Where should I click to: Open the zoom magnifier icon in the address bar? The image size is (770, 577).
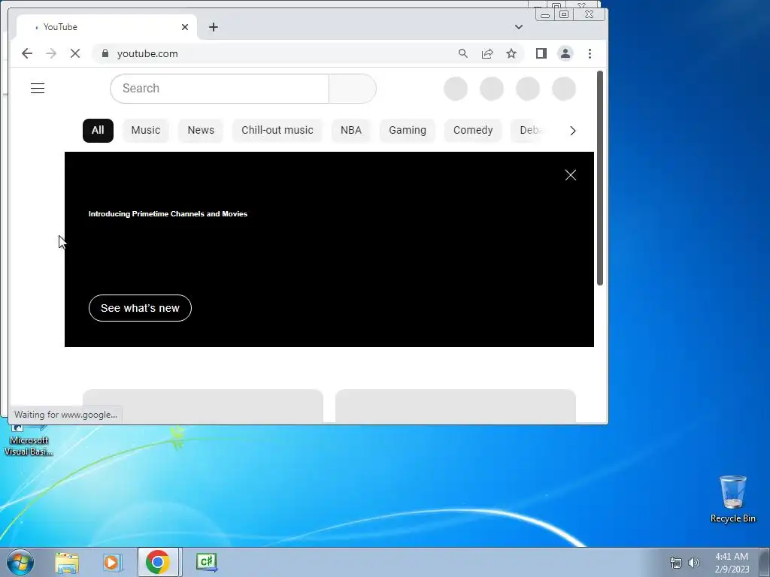coord(462,53)
